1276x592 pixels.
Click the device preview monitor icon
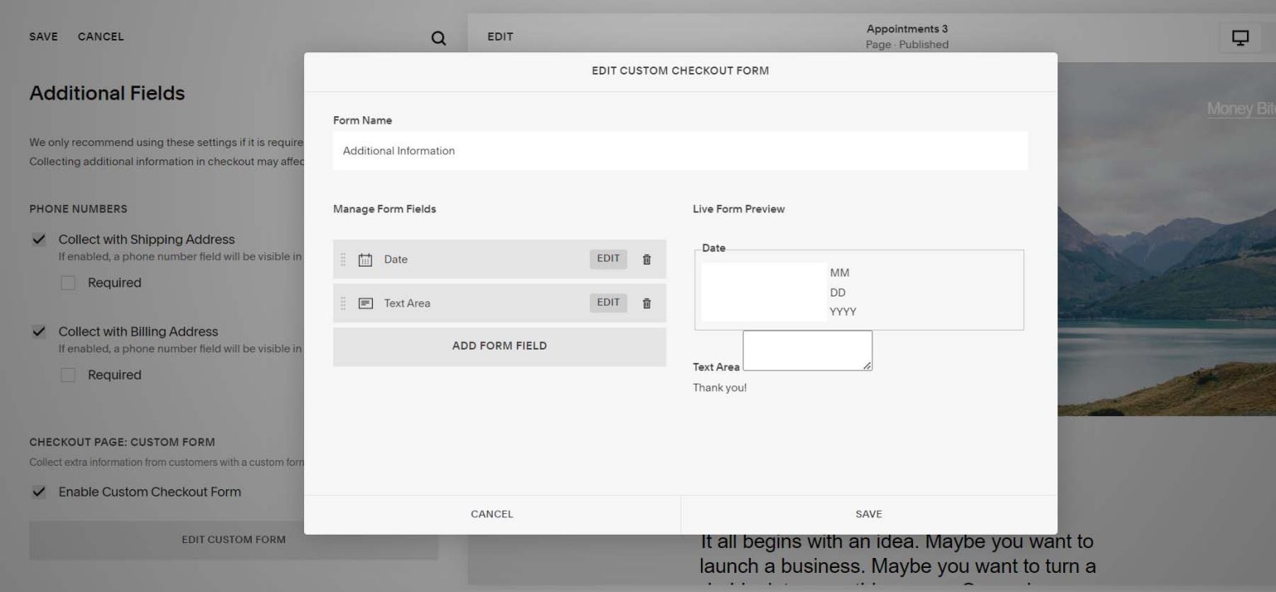tap(1239, 37)
